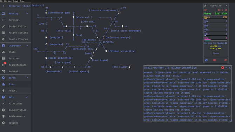Click the Factions sidebar icon
This screenshot has height=132, width=235.
pyautogui.click(x=3, y=58)
